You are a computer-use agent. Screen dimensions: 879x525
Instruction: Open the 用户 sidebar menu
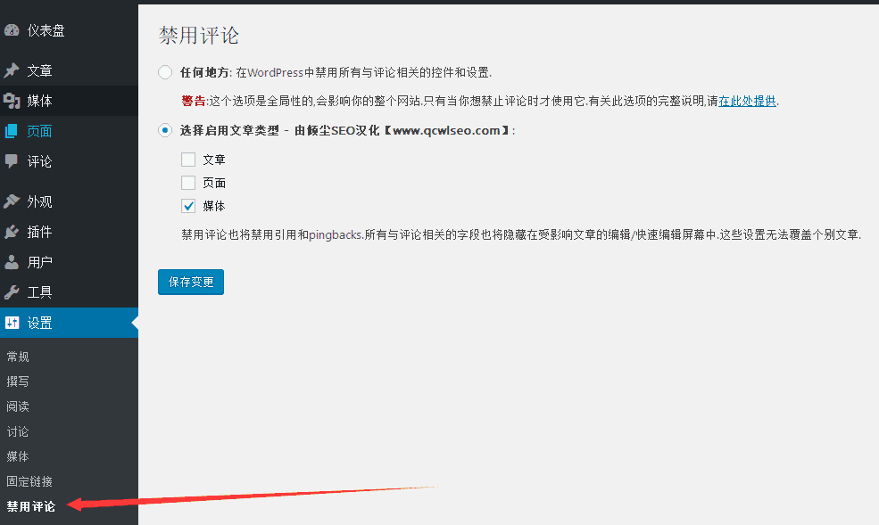tap(69, 262)
